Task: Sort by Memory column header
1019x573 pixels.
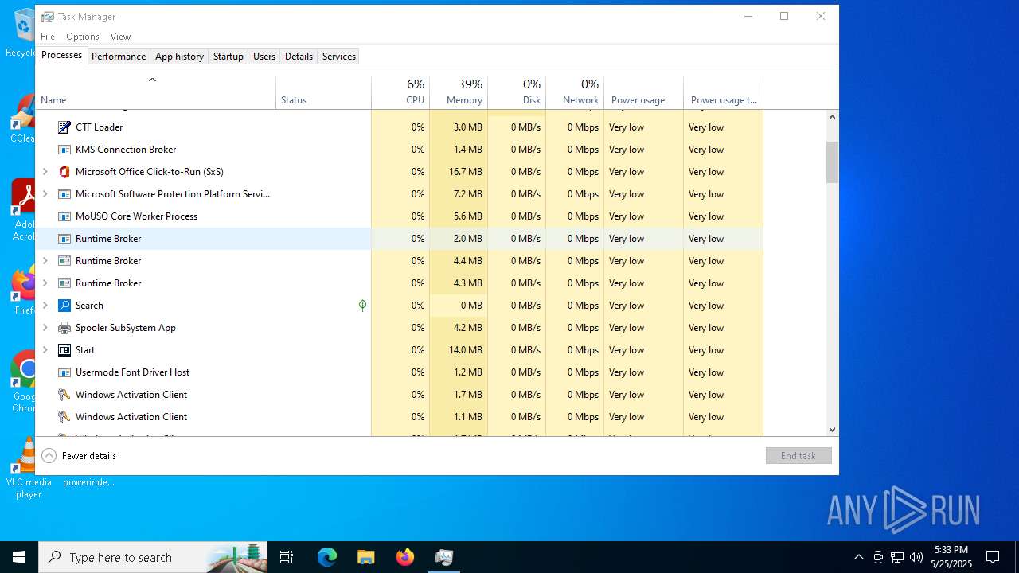Action: (459, 93)
